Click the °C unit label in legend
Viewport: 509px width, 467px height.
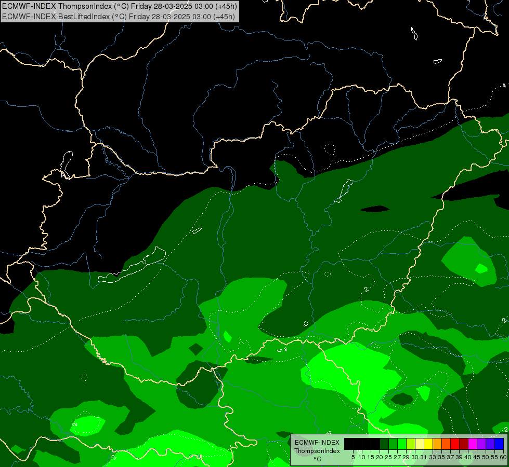pyautogui.click(x=318, y=459)
